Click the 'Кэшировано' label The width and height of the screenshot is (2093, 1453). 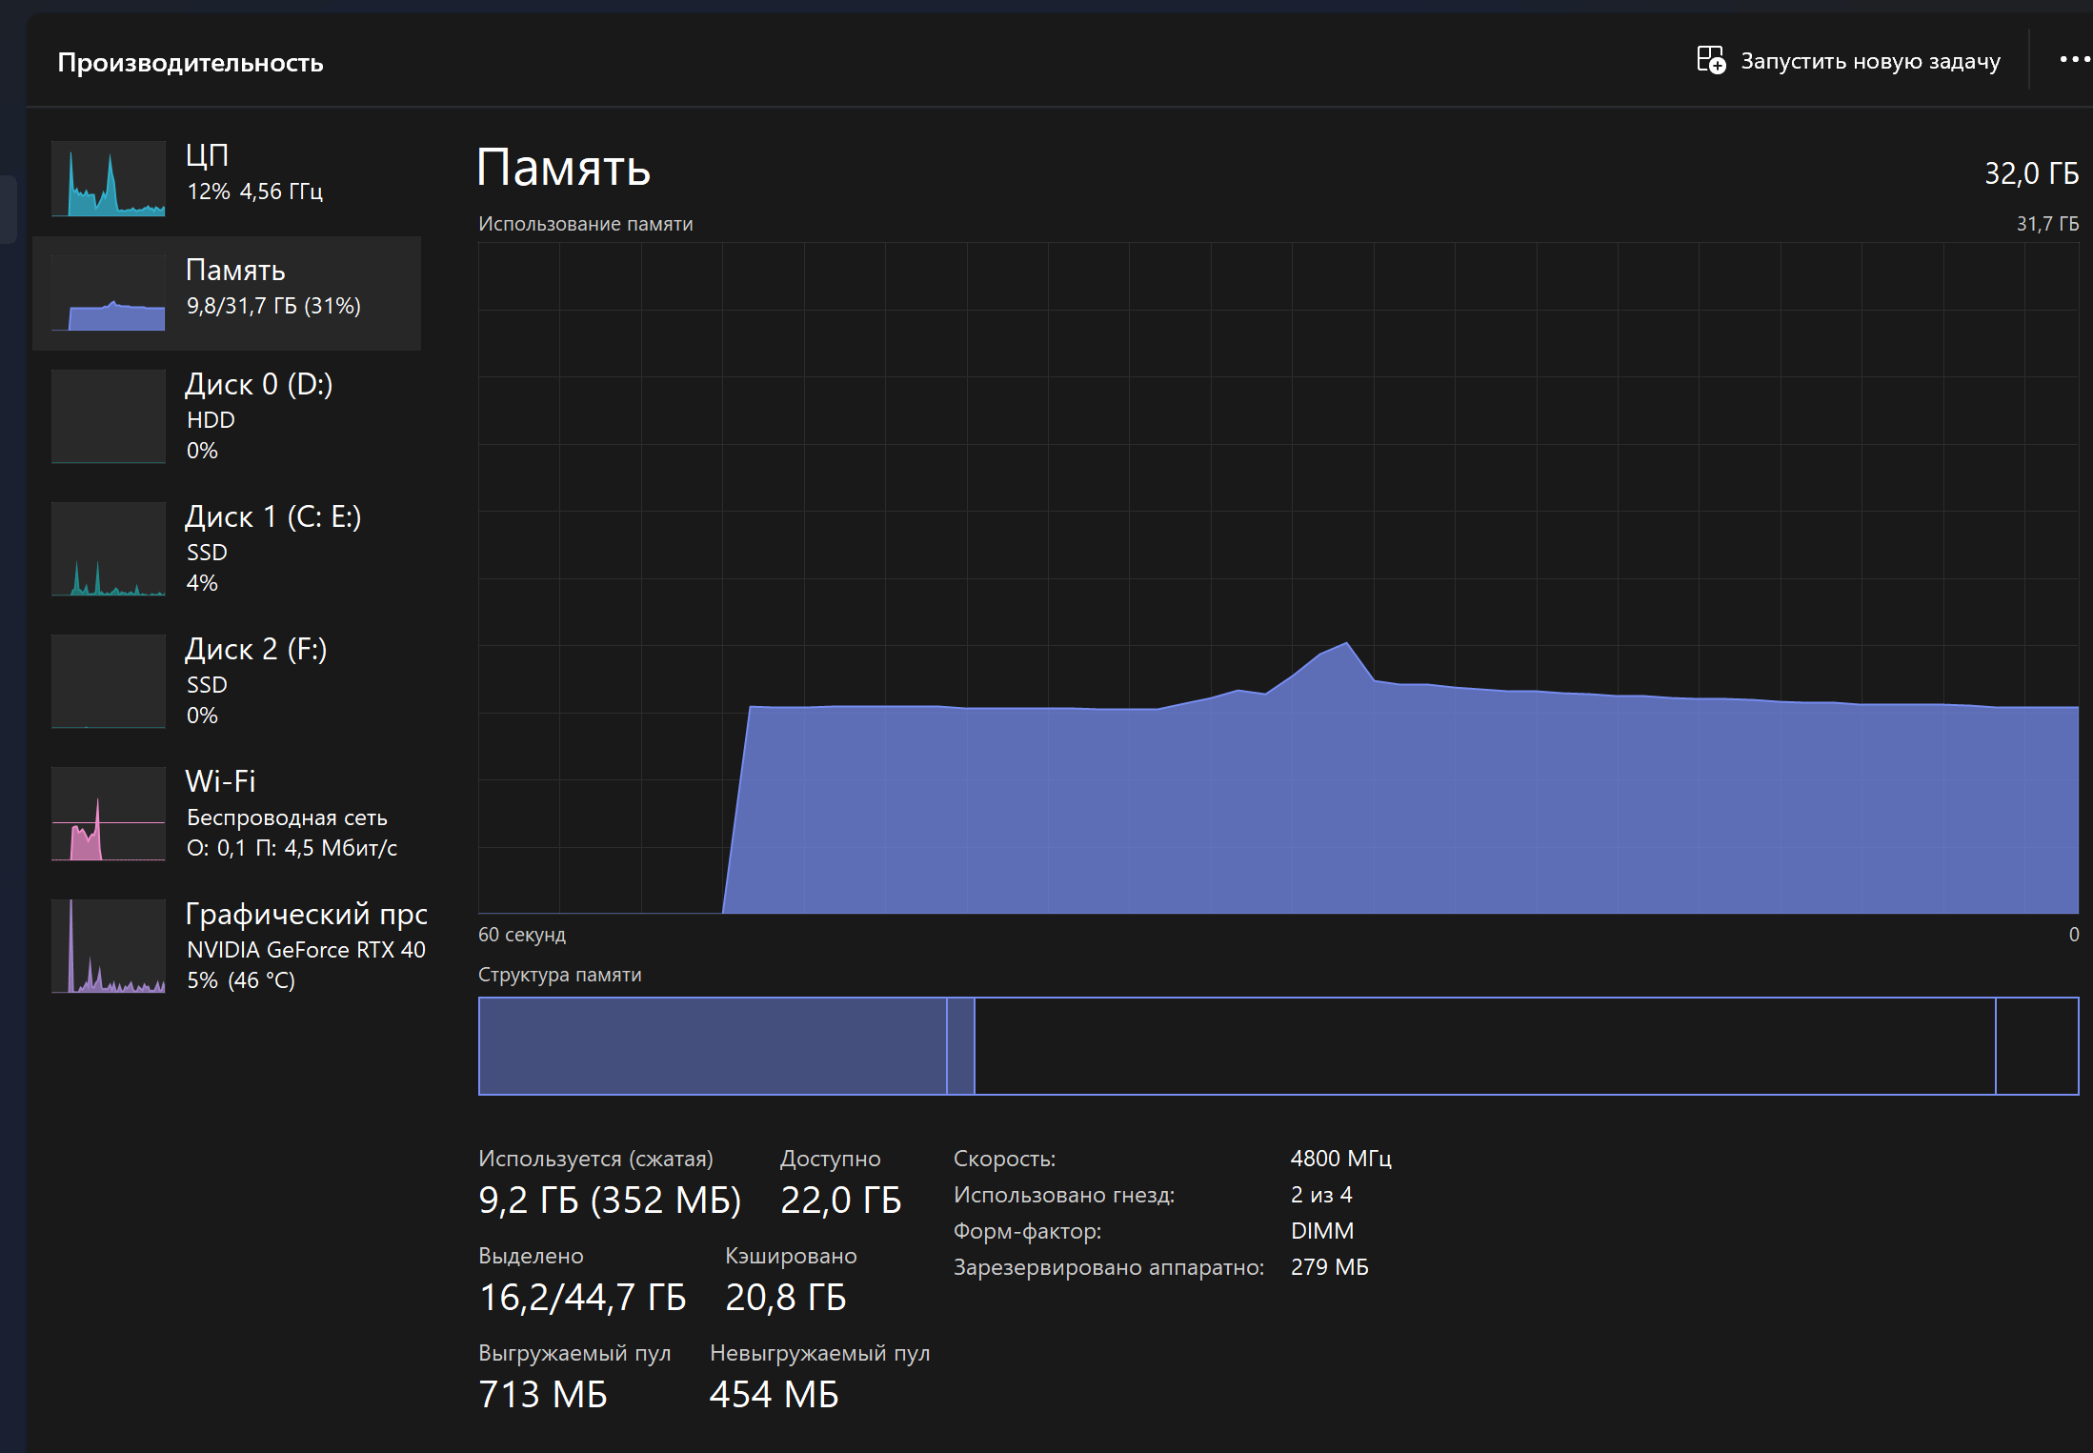[791, 1256]
